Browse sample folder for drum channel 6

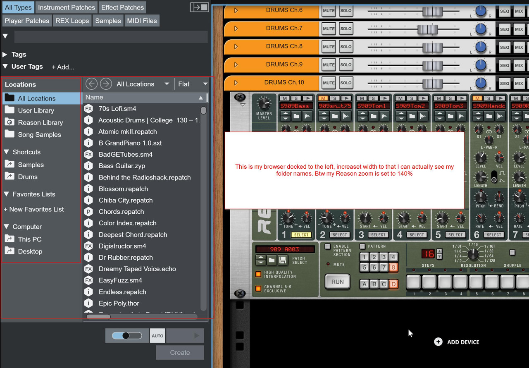point(489,117)
